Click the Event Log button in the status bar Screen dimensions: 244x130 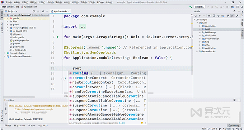[x=234, y=126]
